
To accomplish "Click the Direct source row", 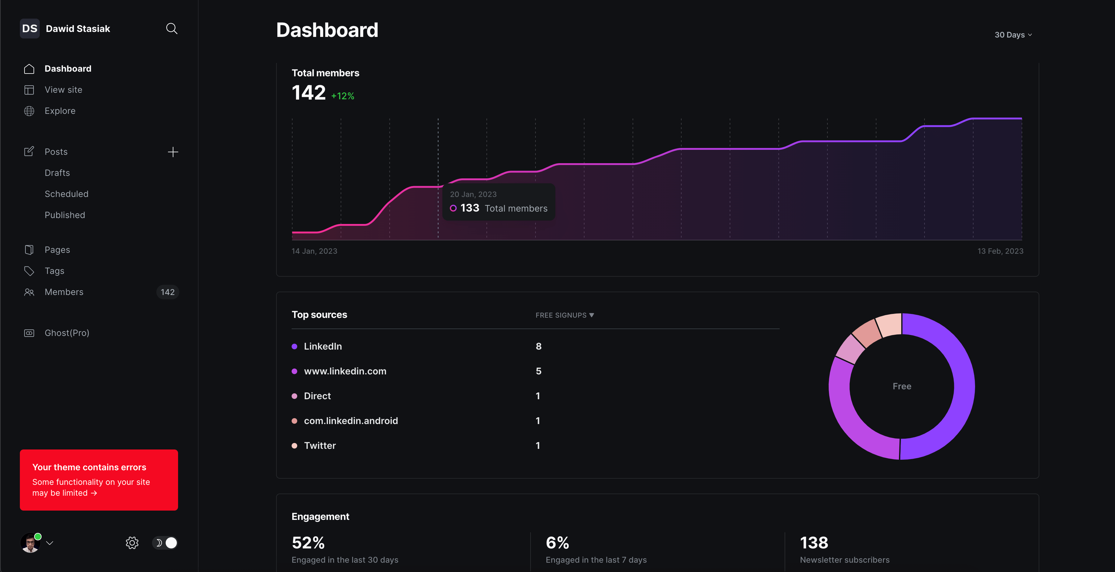I will tap(535, 396).
